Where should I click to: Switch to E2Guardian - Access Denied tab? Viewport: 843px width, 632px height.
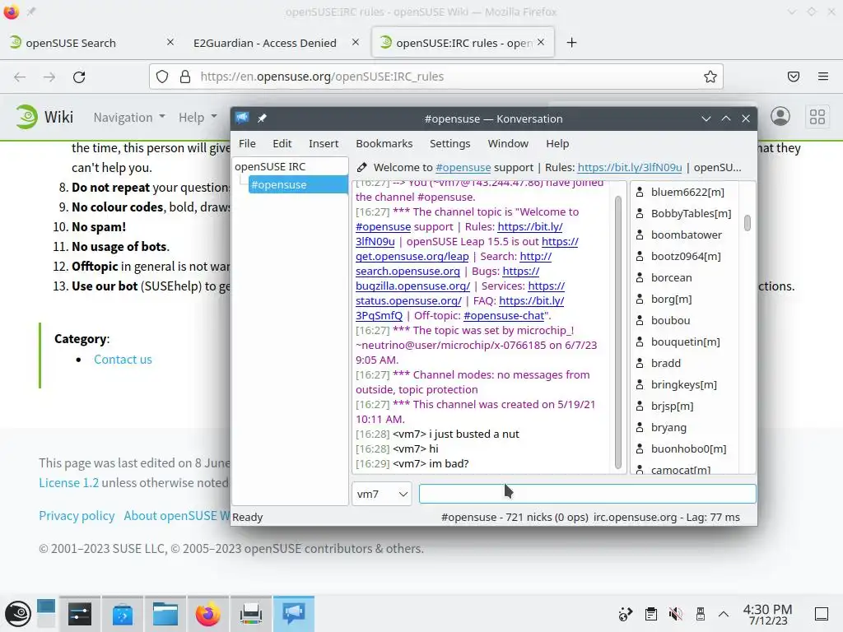(265, 43)
